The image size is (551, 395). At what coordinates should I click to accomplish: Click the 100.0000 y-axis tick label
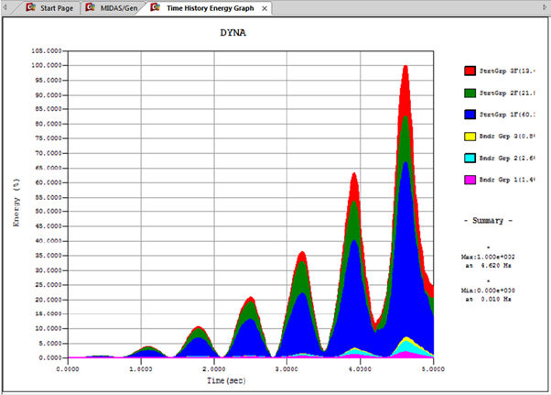(47, 65)
